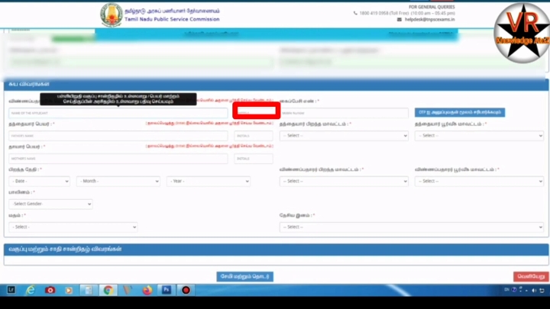Switch to Google Chrome in the taskbar
This screenshot has height=309, width=550.
click(108, 290)
